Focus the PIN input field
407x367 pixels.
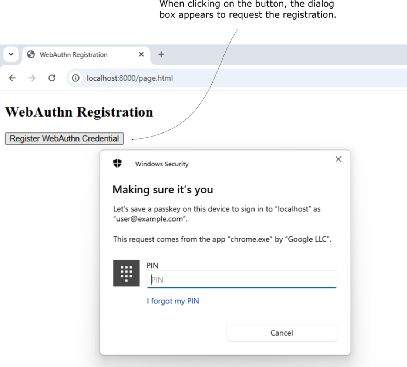pyautogui.click(x=242, y=280)
